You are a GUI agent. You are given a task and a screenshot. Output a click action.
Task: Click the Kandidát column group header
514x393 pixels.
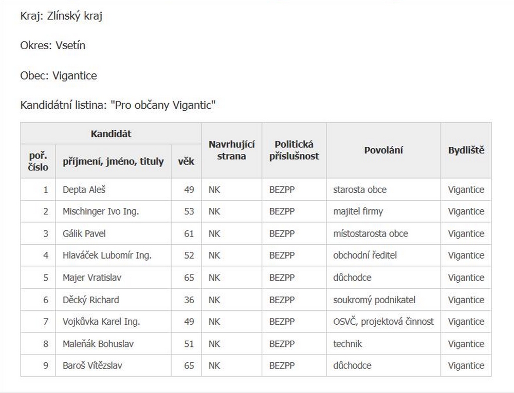click(x=111, y=134)
